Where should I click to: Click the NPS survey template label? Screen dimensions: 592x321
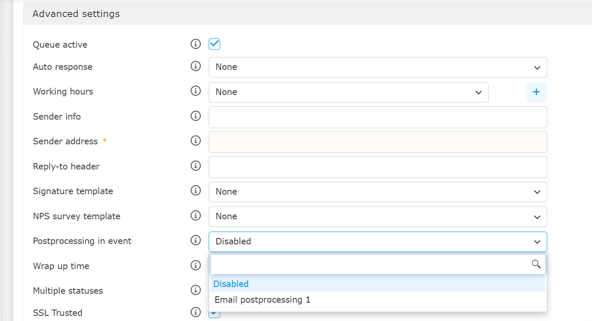click(x=77, y=216)
